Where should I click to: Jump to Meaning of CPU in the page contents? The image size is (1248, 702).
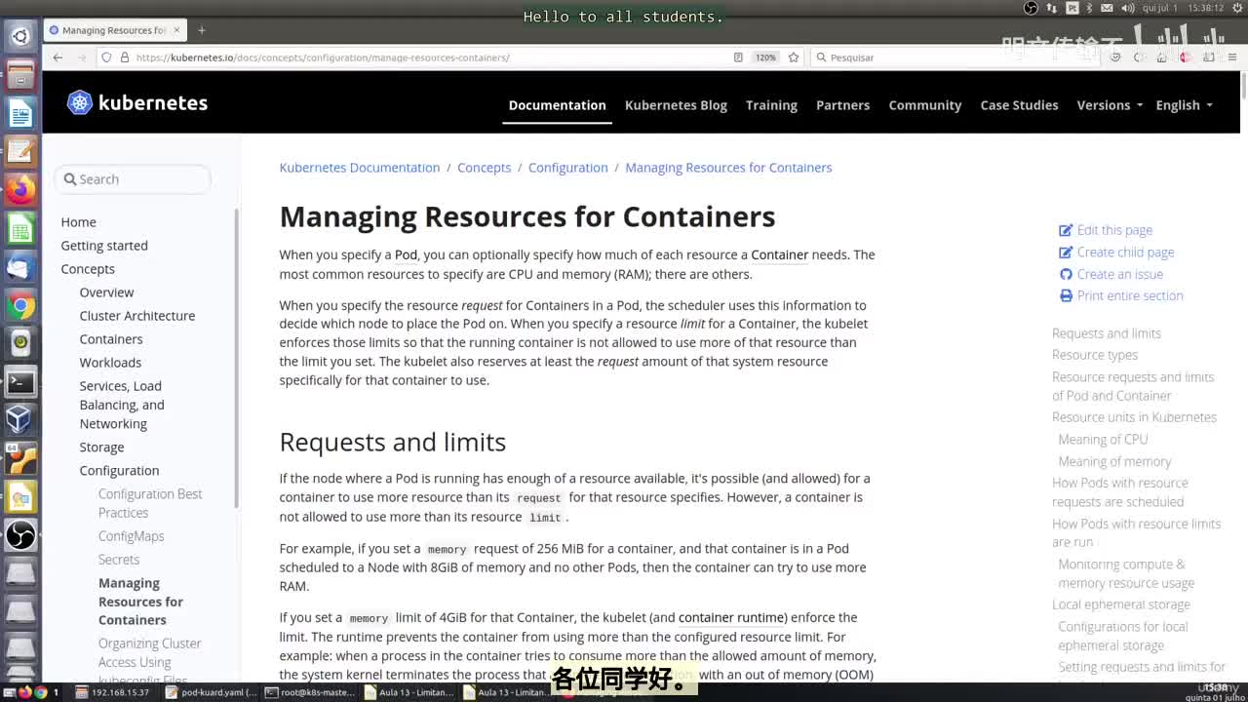[x=1103, y=440]
